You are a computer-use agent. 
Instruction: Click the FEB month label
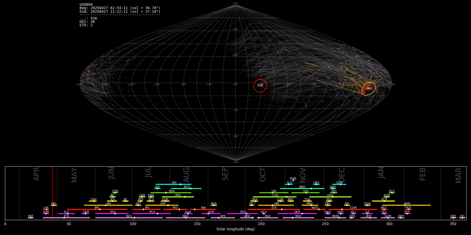[x=423, y=174]
